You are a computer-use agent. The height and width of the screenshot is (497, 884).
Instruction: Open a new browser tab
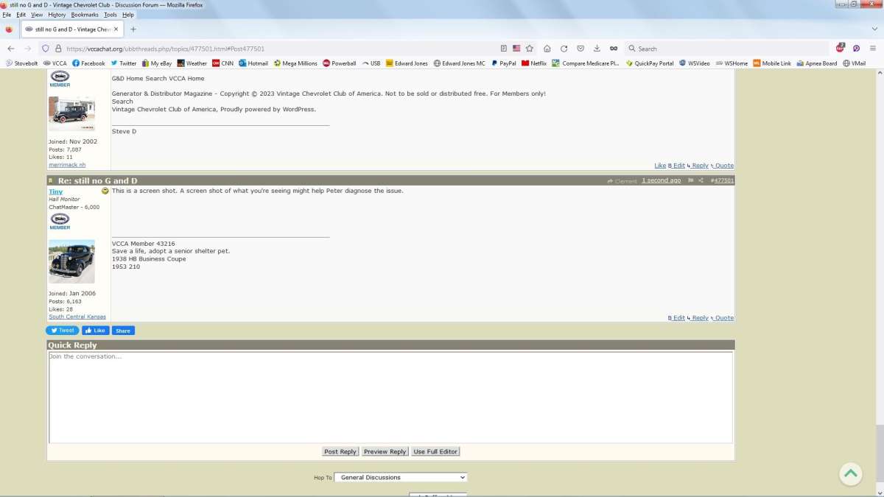pyautogui.click(x=133, y=29)
